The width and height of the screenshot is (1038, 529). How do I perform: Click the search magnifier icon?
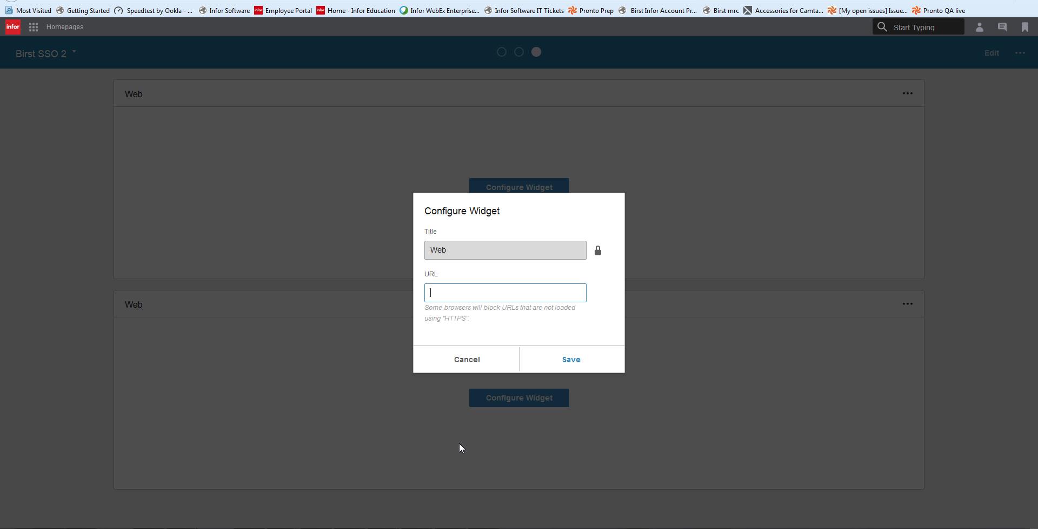pos(882,27)
